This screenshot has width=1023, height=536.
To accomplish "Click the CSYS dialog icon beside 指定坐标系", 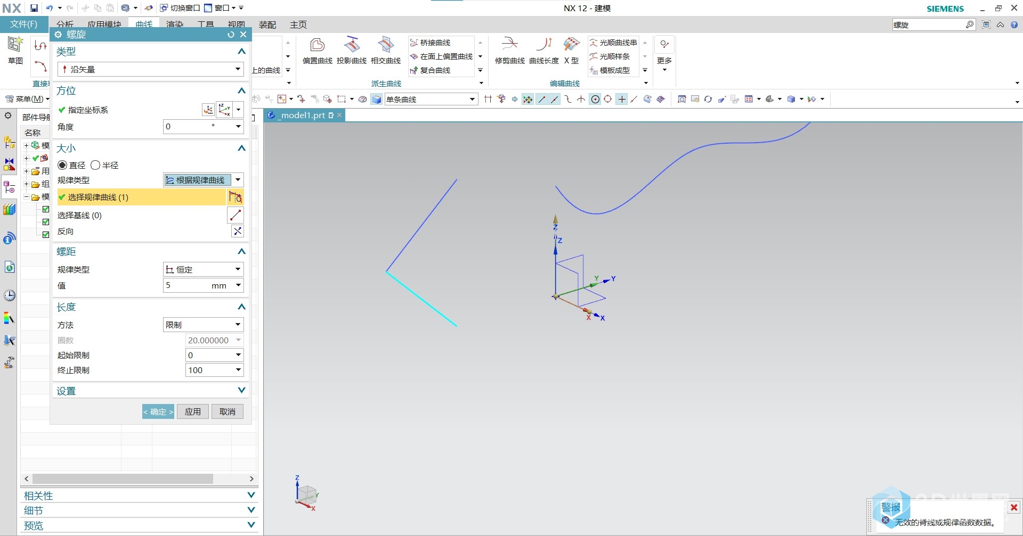I will [208, 110].
